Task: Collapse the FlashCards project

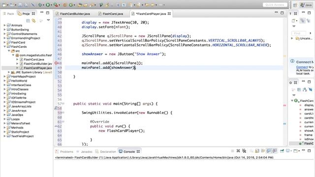Action: pyautogui.click(x=4, y=47)
